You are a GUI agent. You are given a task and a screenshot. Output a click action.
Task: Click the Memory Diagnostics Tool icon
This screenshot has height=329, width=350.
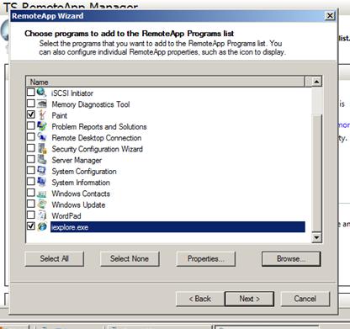point(42,103)
